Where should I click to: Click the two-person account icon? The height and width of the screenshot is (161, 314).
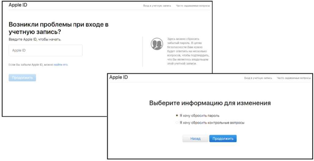tap(157, 44)
